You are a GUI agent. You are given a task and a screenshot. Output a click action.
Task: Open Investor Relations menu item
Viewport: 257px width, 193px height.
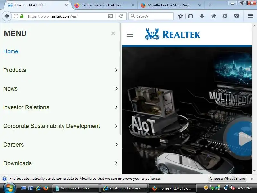[26, 107]
